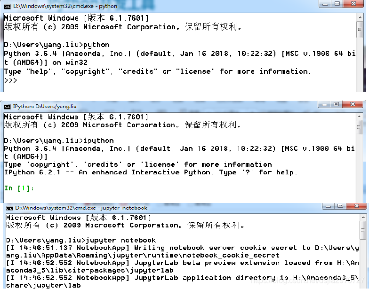Click the 'IPython 6.2.1' version line
369x289 pixels.
tap(151, 172)
